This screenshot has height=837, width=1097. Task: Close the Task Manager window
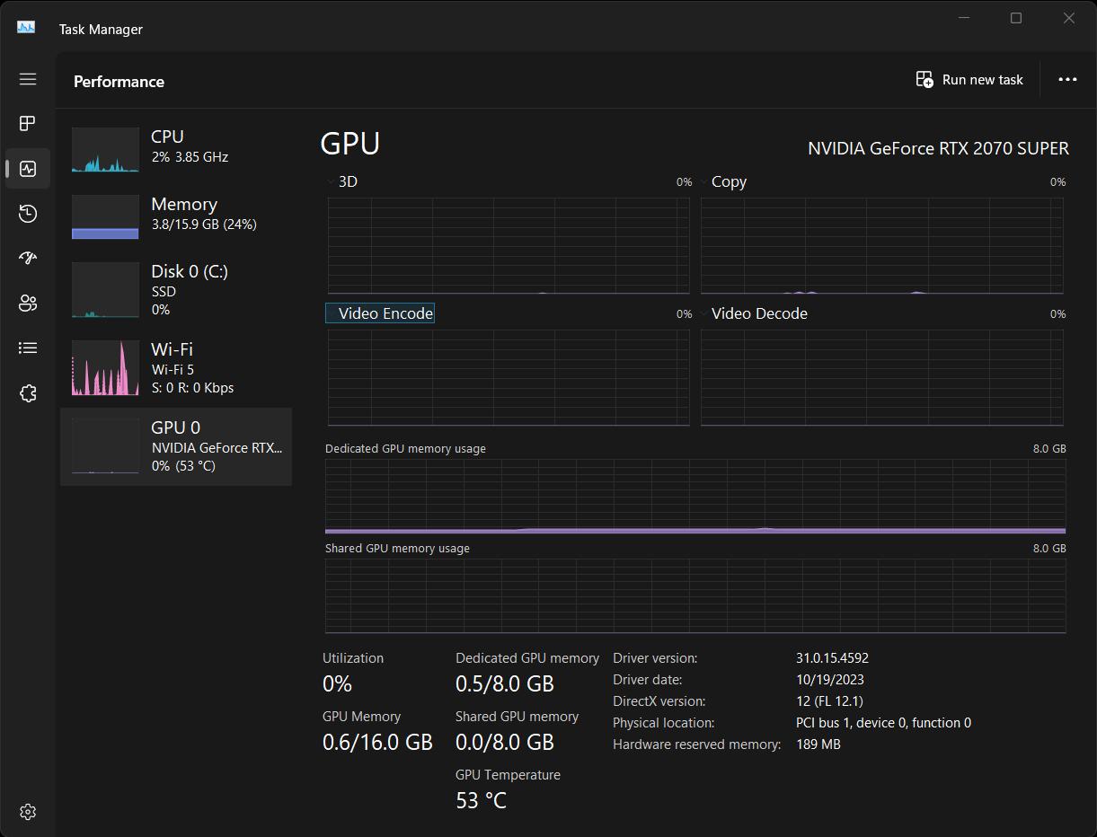(1069, 18)
